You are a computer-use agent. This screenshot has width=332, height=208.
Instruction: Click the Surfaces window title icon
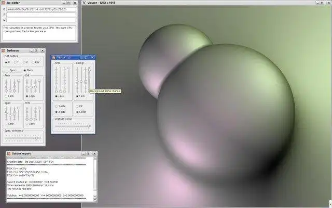[3, 50]
